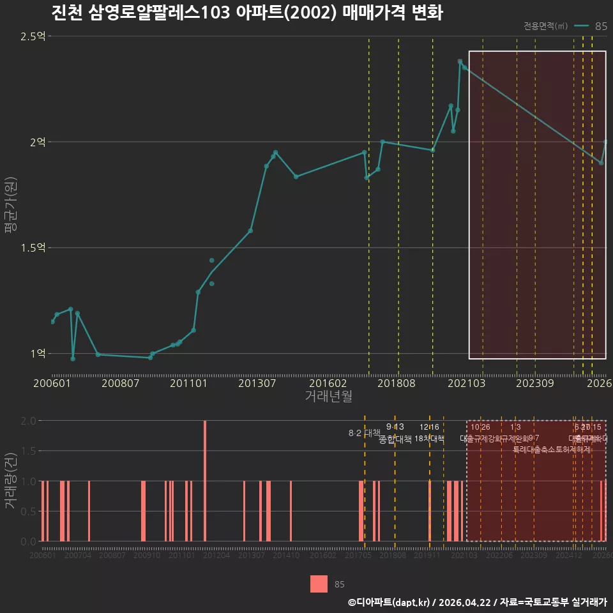
Task: Click the 8·2 대책 policy annotation label
Action: click(x=365, y=433)
